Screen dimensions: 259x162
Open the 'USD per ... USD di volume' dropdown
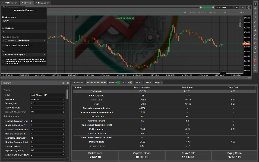(24, 40)
